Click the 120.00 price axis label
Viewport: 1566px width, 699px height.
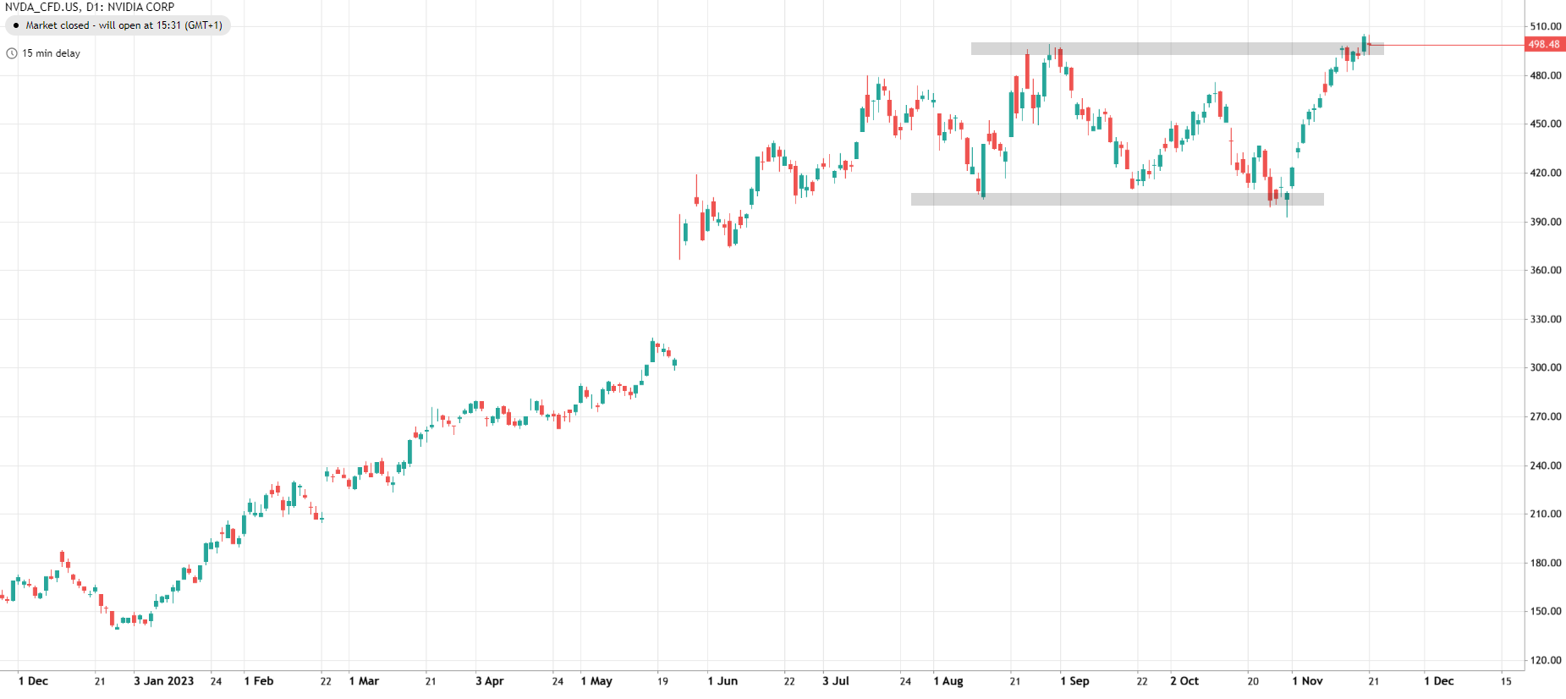(1546, 660)
